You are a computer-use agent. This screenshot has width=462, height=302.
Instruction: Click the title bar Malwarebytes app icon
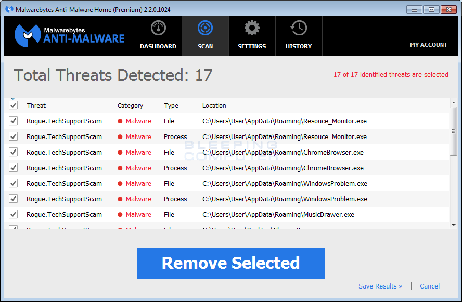[9, 9]
